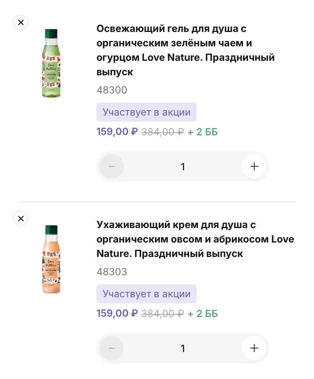Select product code 48300
The width and height of the screenshot is (314, 379).
coord(112,90)
